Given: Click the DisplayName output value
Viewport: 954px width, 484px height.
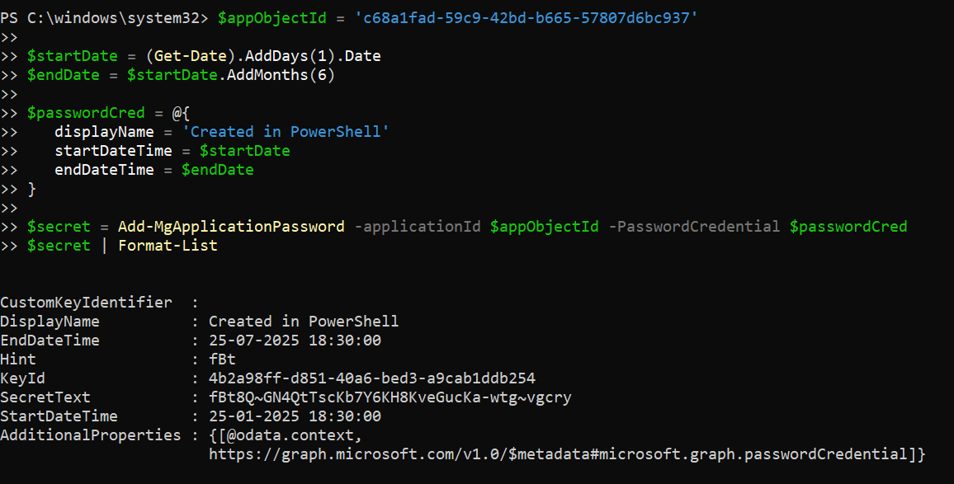Looking at the screenshot, I should point(304,322).
